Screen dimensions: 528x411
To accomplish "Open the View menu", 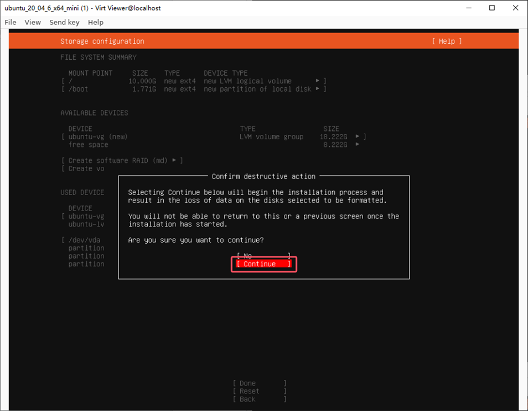I will [x=33, y=22].
